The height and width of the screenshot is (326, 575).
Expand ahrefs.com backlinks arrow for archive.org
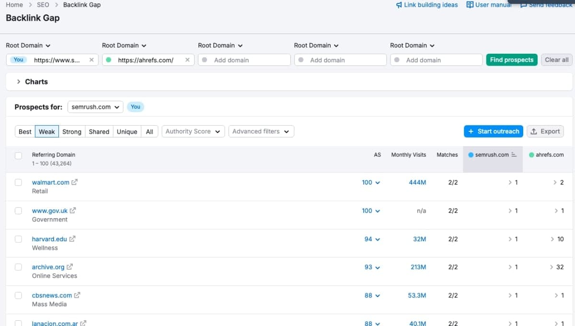[551, 268]
